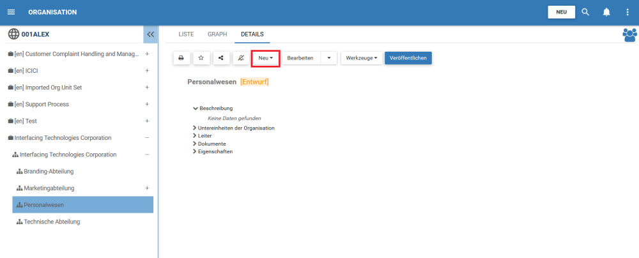
Task: Expand [en] Test with plus
Action: click(147, 121)
